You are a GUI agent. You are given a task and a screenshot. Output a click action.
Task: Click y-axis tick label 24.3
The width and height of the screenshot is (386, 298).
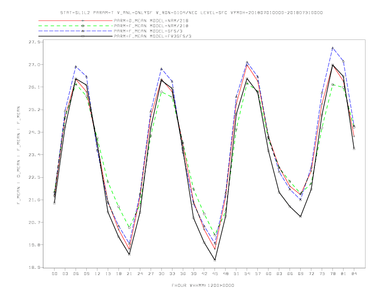click(x=35, y=132)
